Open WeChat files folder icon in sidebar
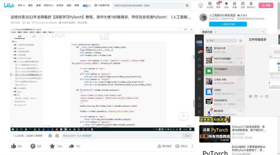Image resolution: width=280 pixels, height=155 pixels. pos(199,72)
